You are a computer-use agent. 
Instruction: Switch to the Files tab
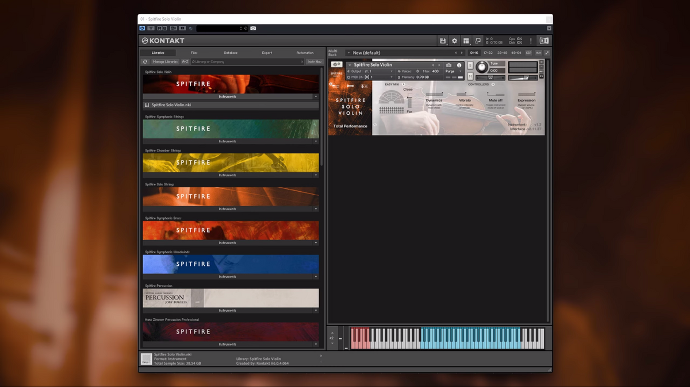click(x=194, y=53)
